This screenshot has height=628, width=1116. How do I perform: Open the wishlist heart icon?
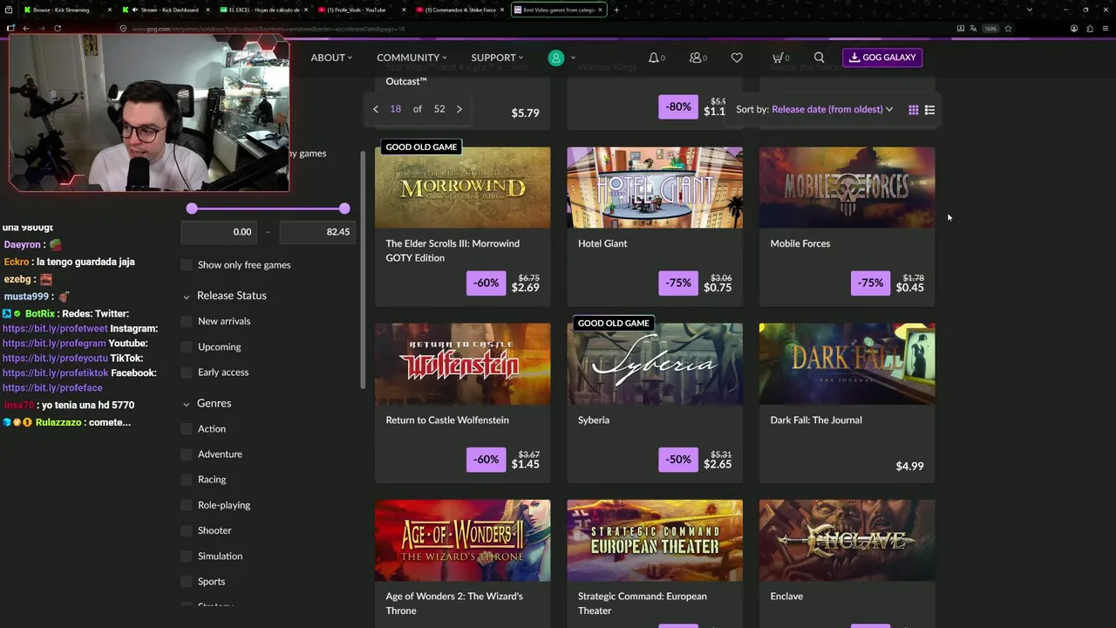pos(737,58)
